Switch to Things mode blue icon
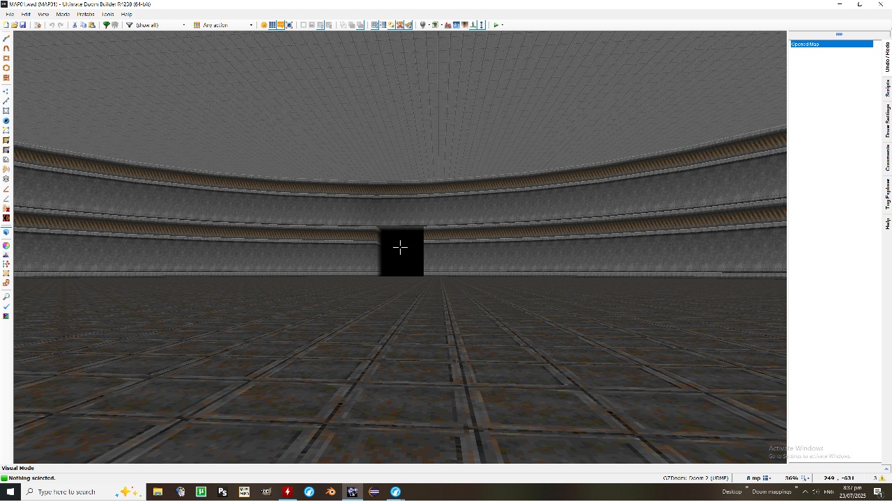892x502 pixels. [6, 120]
